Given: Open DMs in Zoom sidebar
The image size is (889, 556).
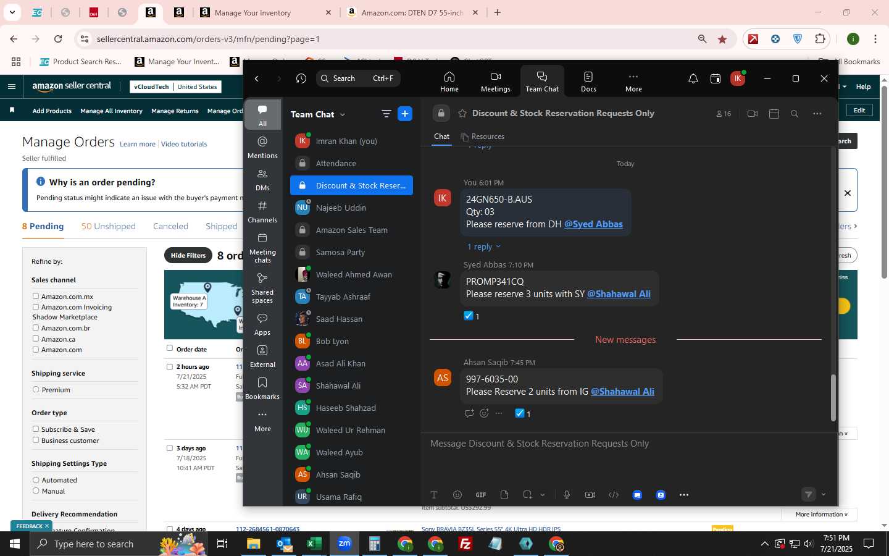Looking at the screenshot, I should 262,180.
